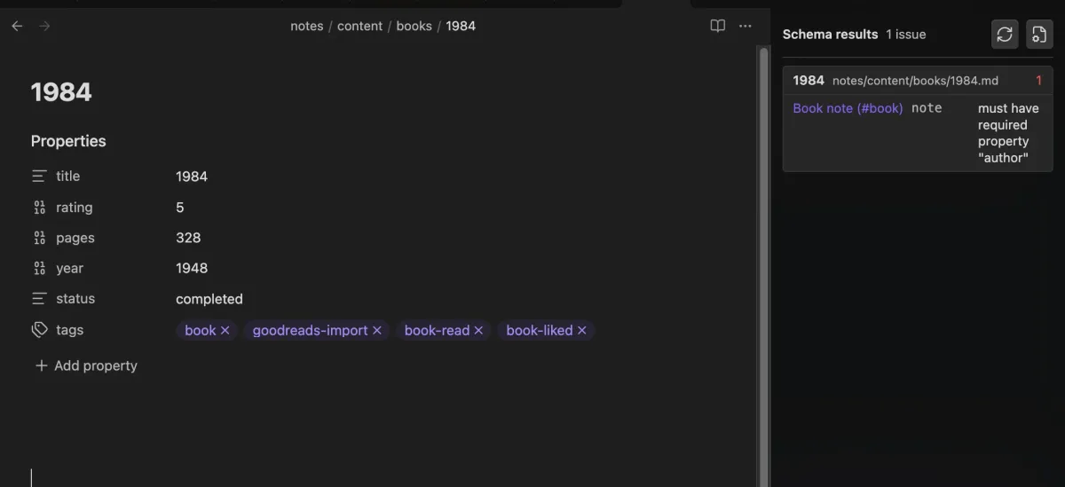Open Book note (#book) schema link

point(848,108)
